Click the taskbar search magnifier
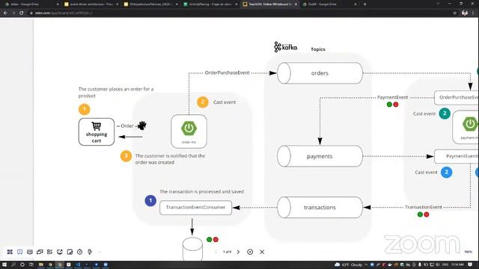The image size is (479, 269). (13, 265)
